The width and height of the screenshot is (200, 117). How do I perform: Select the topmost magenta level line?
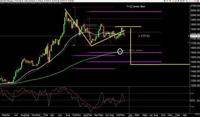click(x=125, y=12)
